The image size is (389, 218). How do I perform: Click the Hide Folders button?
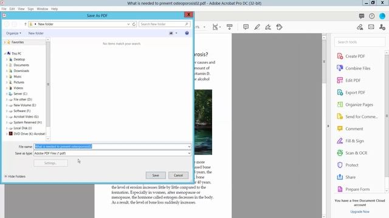coord(15,176)
